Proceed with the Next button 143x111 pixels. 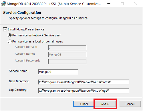pos(105,104)
